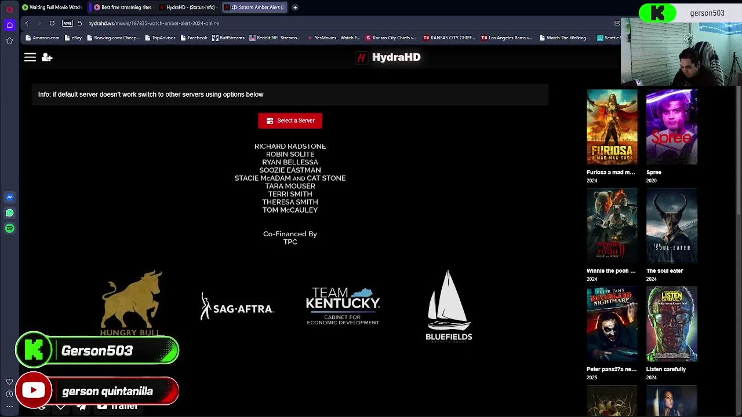Click the Select a Server button
The width and height of the screenshot is (742, 417).
click(x=290, y=120)
